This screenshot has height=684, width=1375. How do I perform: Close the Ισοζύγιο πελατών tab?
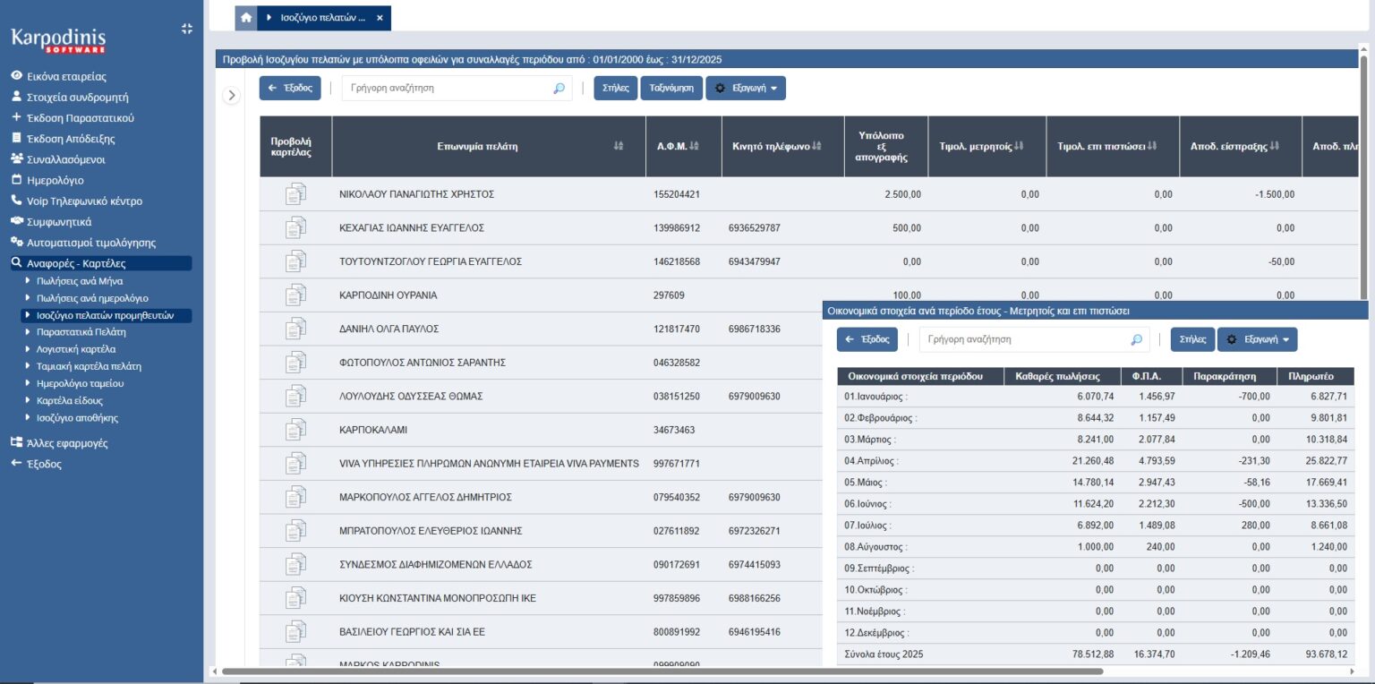point(380,18)
